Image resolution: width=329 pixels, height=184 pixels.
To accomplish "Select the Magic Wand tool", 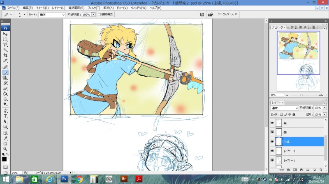I will pyautogui.click(x=5, y=50).
